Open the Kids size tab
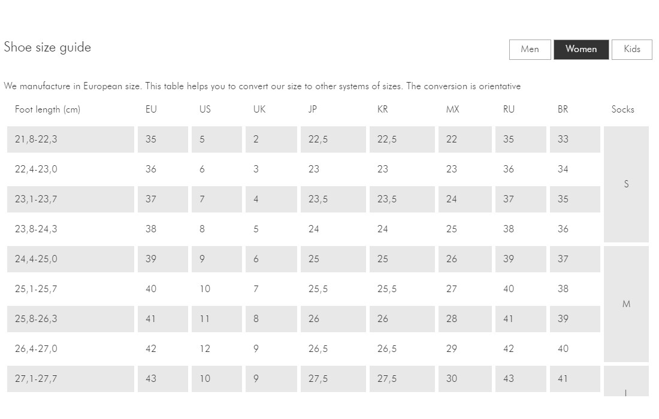 click(631, 49)
